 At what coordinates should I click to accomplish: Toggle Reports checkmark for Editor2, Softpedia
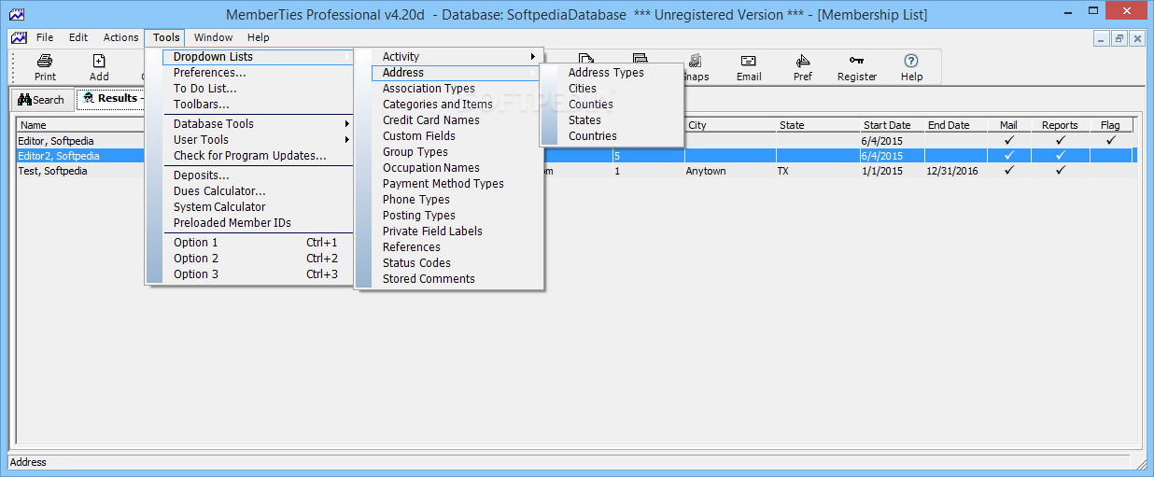1061,156
